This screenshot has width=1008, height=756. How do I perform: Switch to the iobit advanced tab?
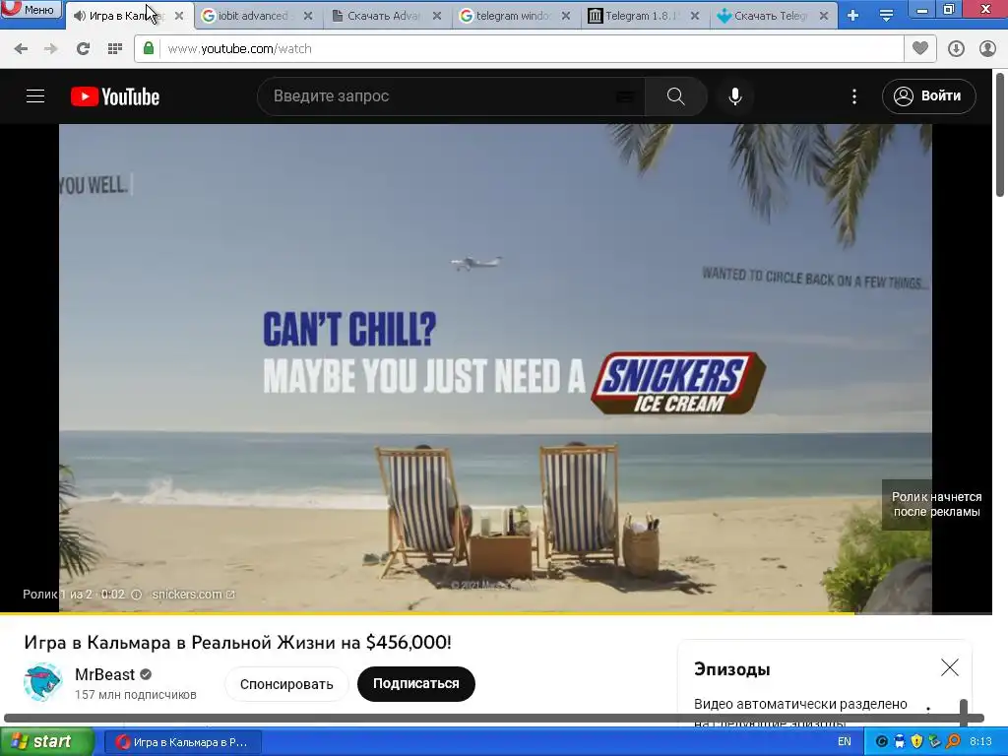tap(251, 16)
